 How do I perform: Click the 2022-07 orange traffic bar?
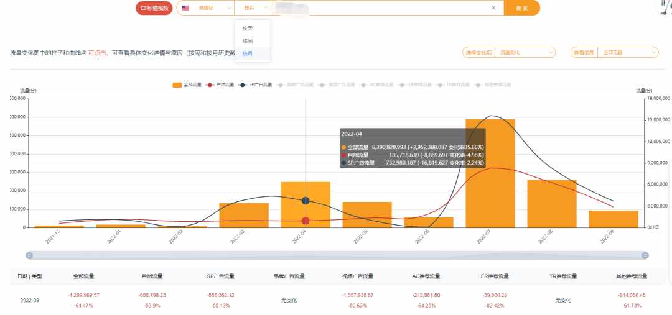pos(490,173)
